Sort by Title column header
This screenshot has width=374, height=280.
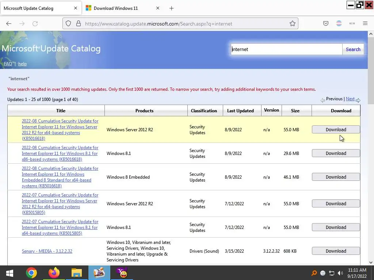click(x=61, y=111)
